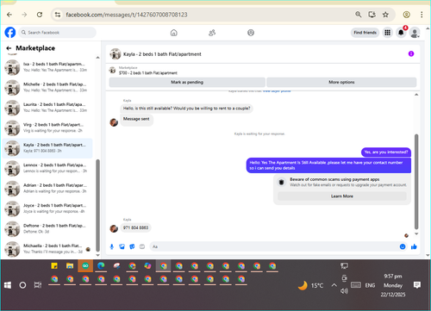Open the Windows Start menu
The width and height of the screenshot is (431, 311).
click(8, 285)
